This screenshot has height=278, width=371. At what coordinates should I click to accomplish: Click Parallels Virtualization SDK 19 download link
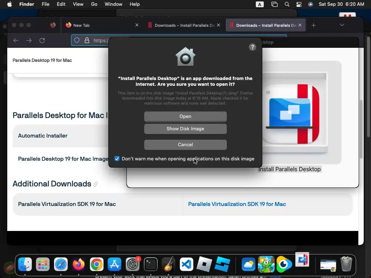237,204
